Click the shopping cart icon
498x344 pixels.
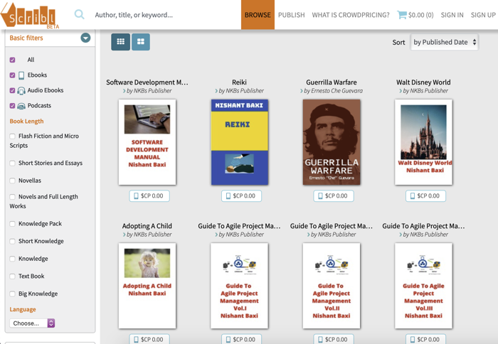point(402,15)
